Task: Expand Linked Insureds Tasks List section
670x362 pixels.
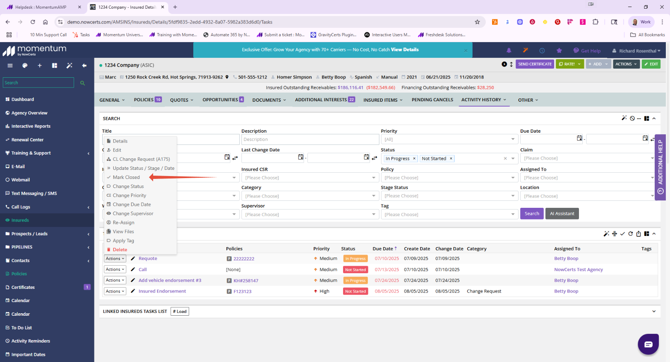Action: pyautogui.click(x=654, y=312)
